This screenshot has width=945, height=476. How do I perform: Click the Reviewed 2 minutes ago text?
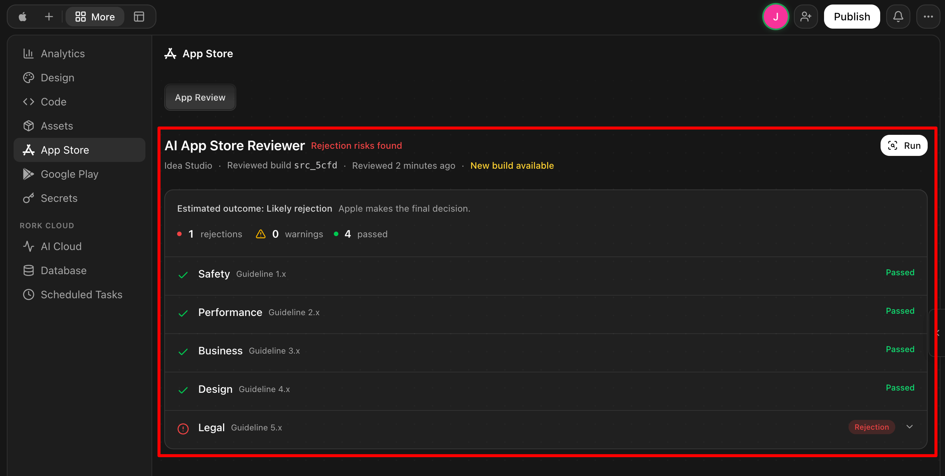click(404, 166)
